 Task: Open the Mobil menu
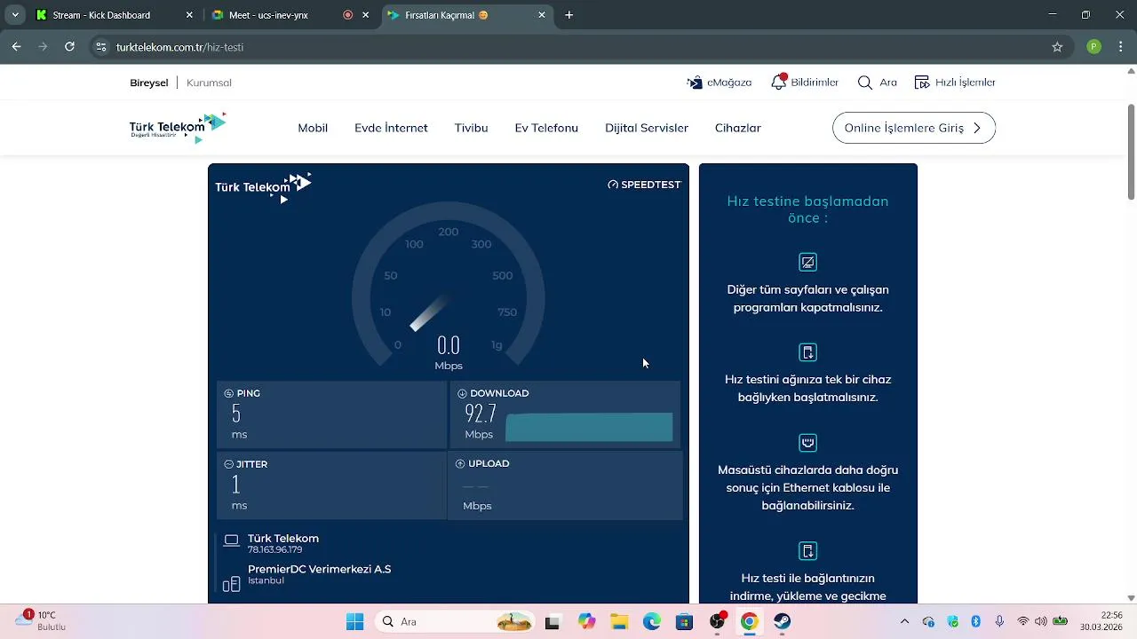(x=313, y=128)
